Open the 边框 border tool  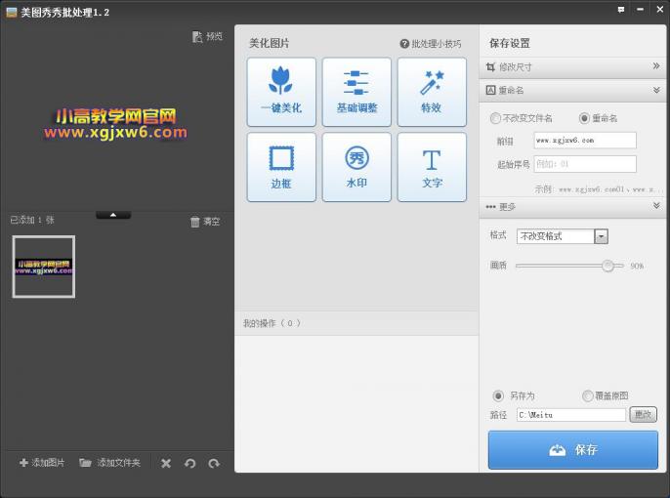(281, 167)
